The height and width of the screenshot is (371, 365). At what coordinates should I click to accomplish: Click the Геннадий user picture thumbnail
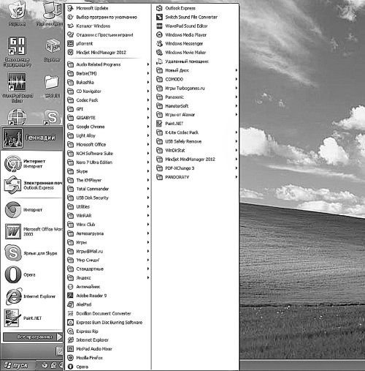tap(12, 138)
